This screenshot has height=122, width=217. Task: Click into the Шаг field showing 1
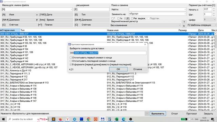[208, 14]
